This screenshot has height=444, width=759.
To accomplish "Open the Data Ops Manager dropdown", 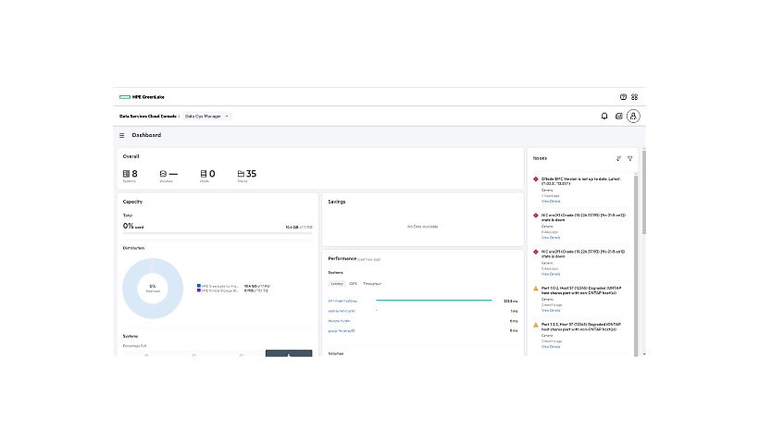I will click(206, 116).
